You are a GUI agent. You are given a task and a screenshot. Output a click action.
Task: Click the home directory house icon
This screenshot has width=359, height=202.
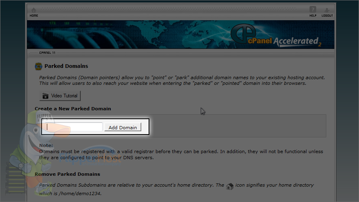230,186
